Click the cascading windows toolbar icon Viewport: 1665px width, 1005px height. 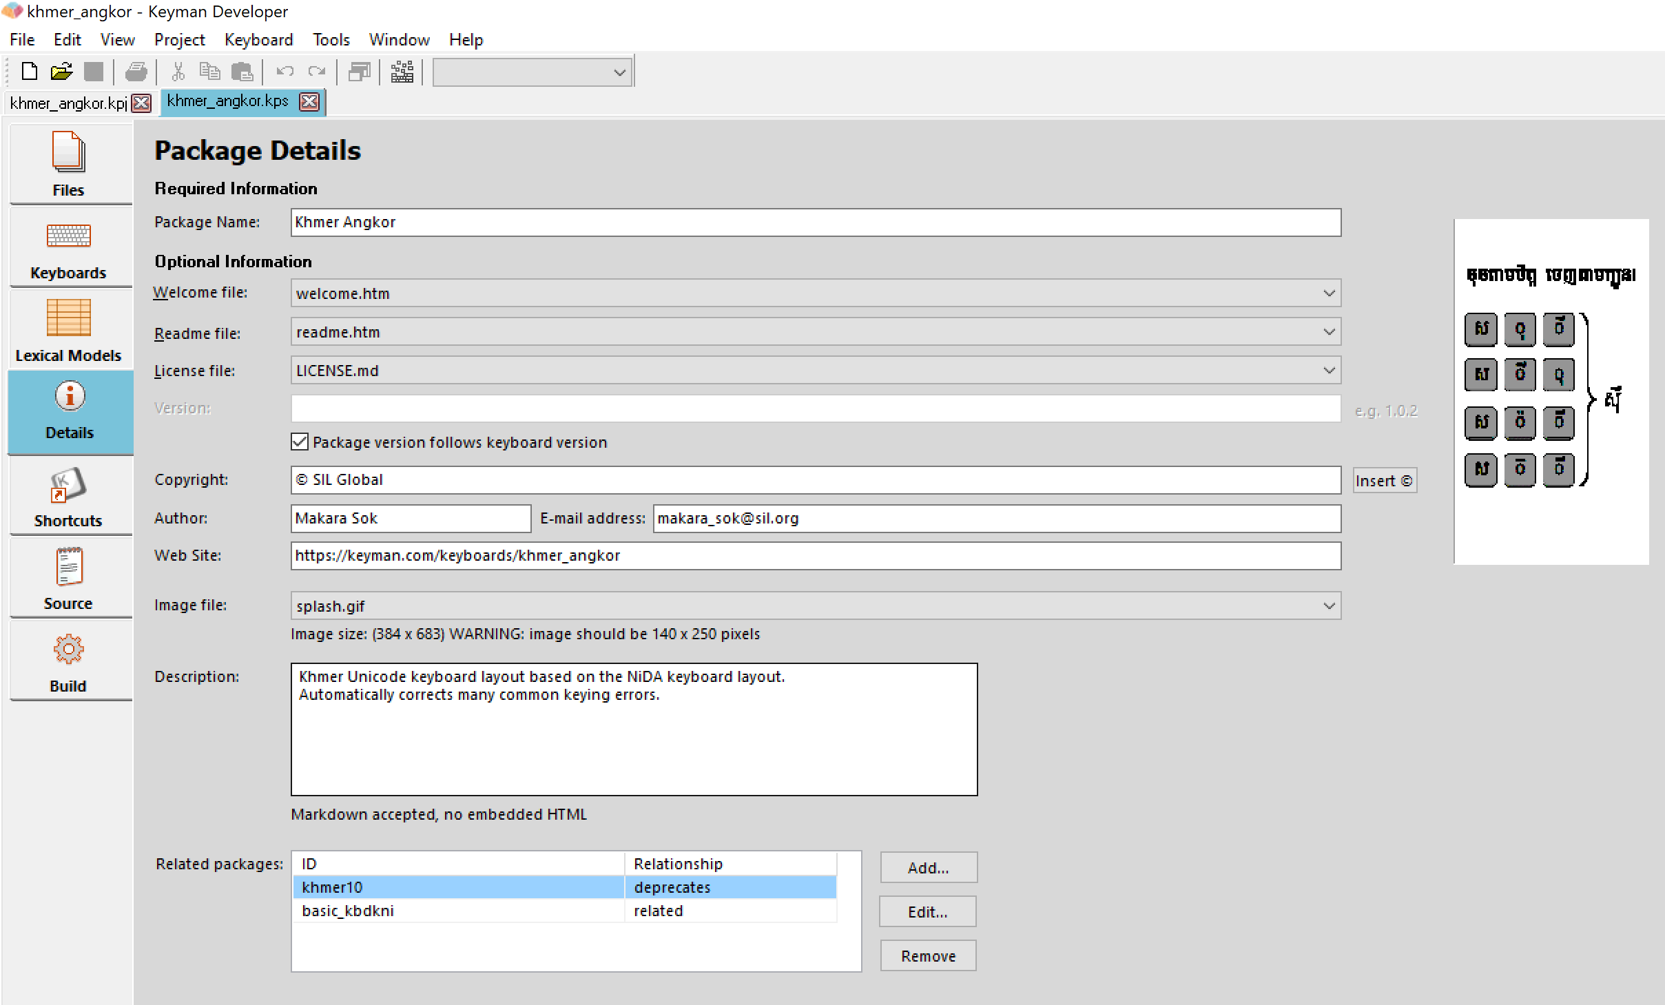[359, 72]
